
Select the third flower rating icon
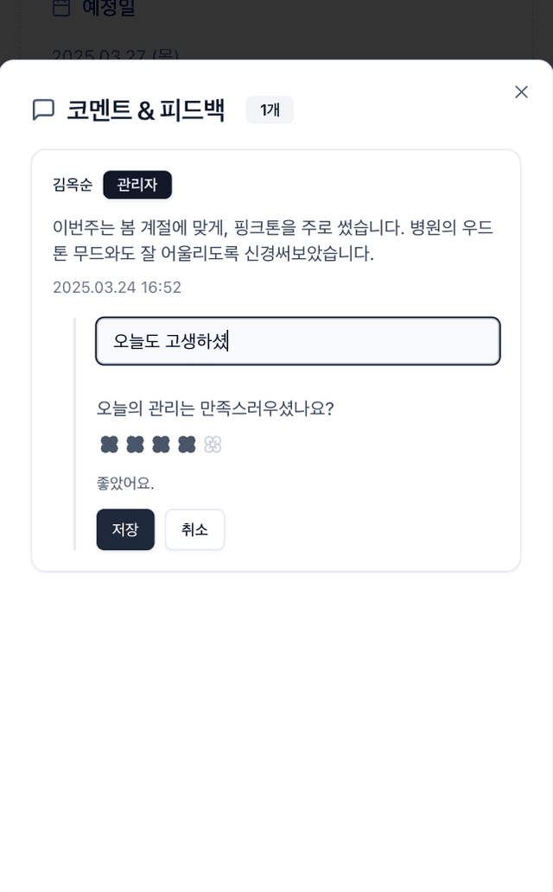point(161,444)
